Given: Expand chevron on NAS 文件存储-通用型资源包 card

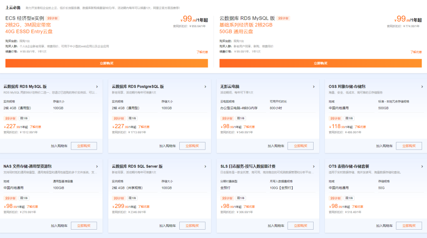Looking at the screenshot, I should coord(97,167).
